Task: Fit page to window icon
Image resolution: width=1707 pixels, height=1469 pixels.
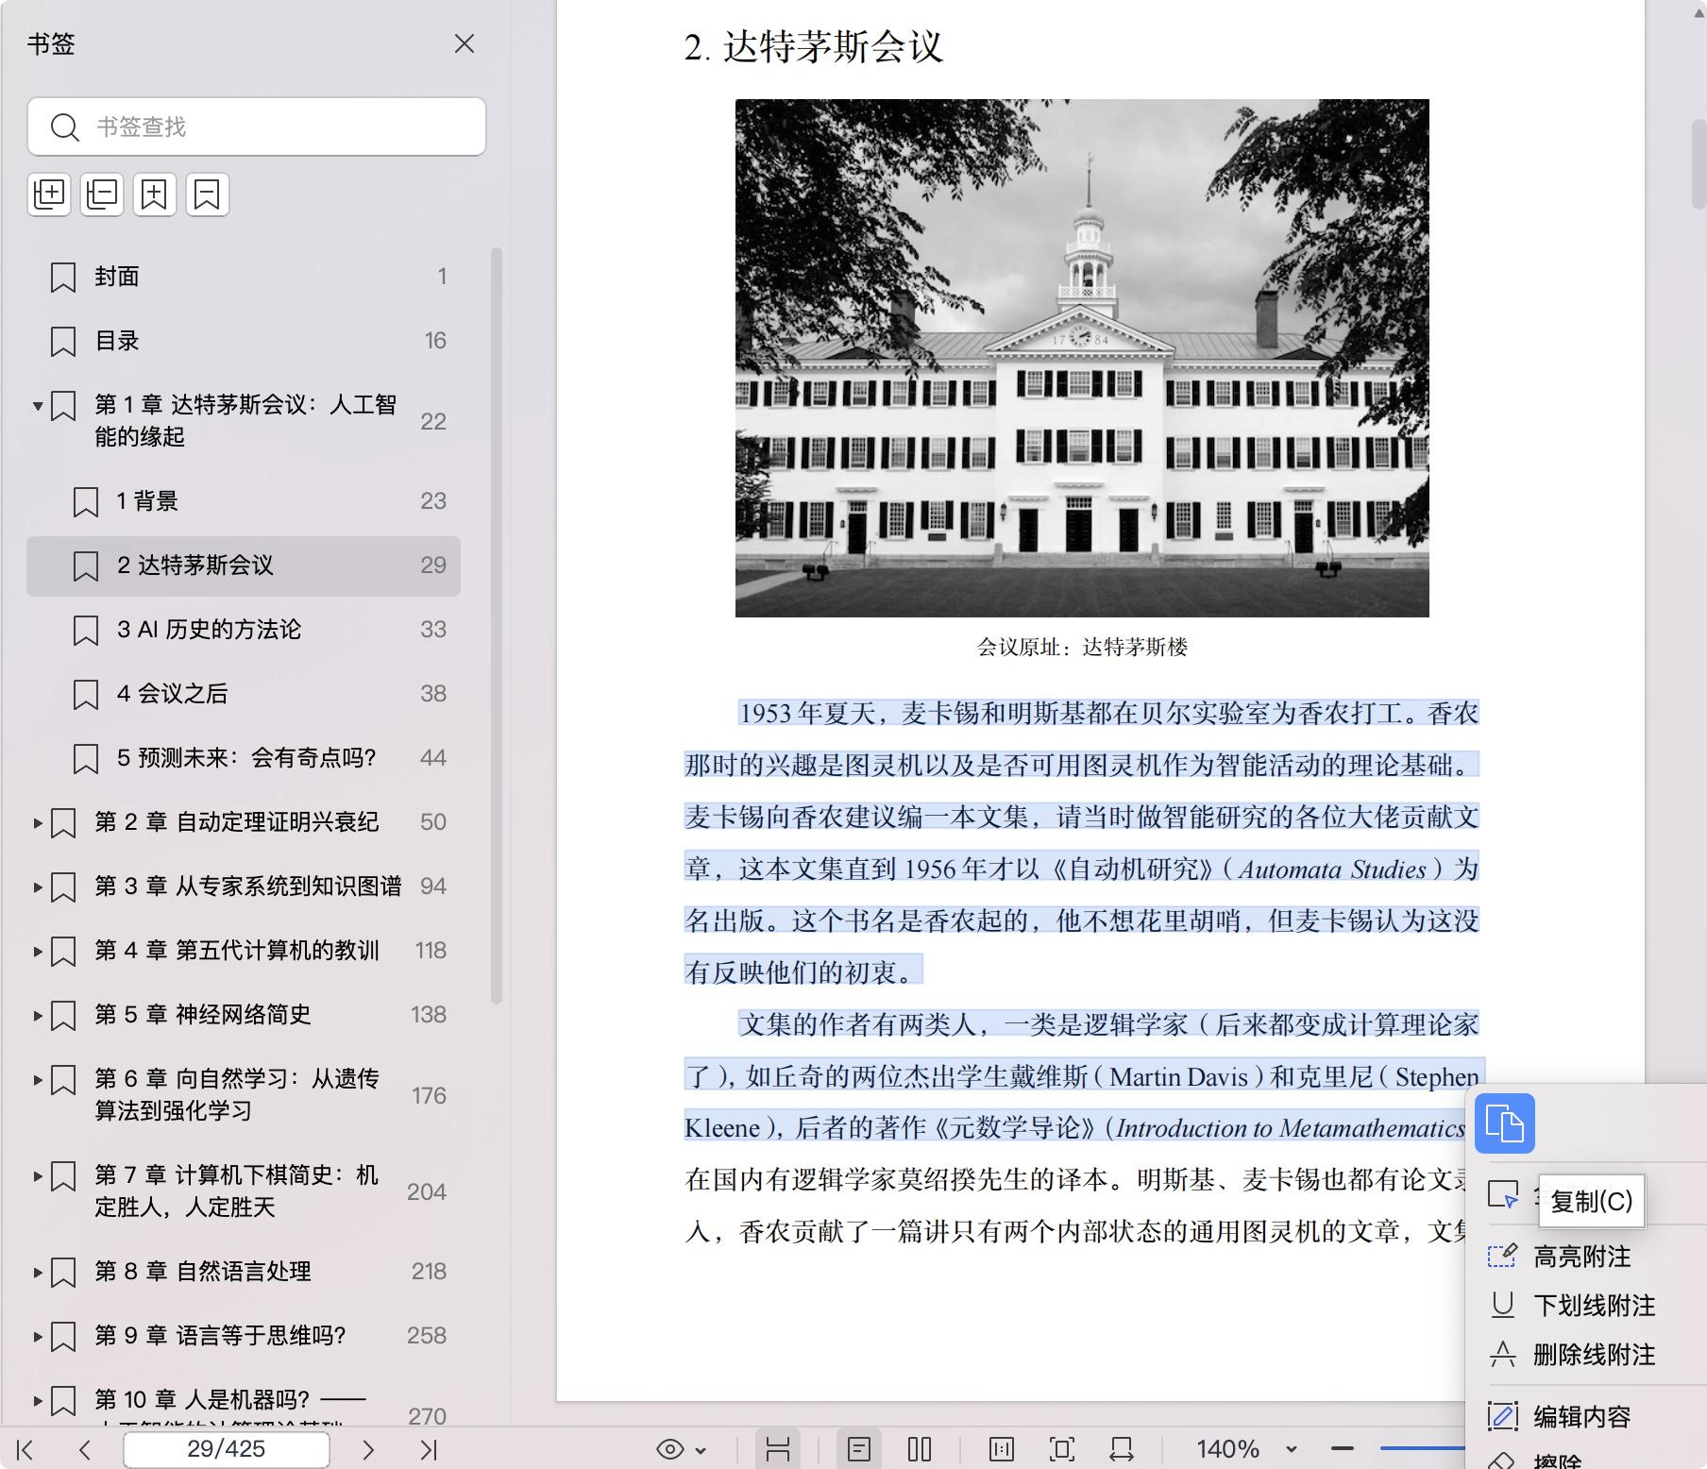Action: [1062, 1449]
